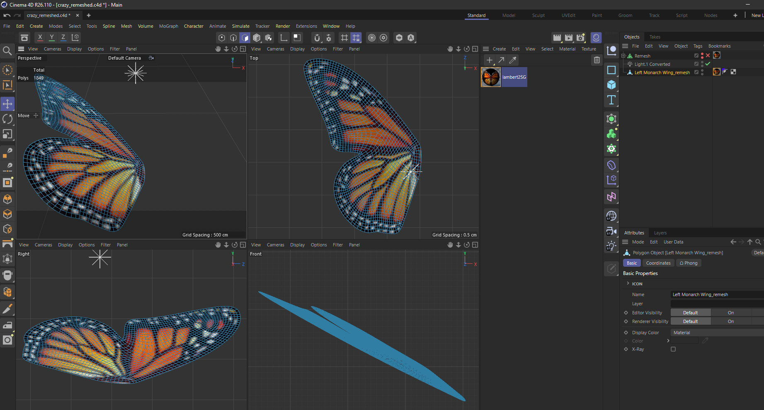The width and height of the screenshot is (764, 410).
Task: Toggle the red X on Remesh object
Action: (x=708, y=55)
